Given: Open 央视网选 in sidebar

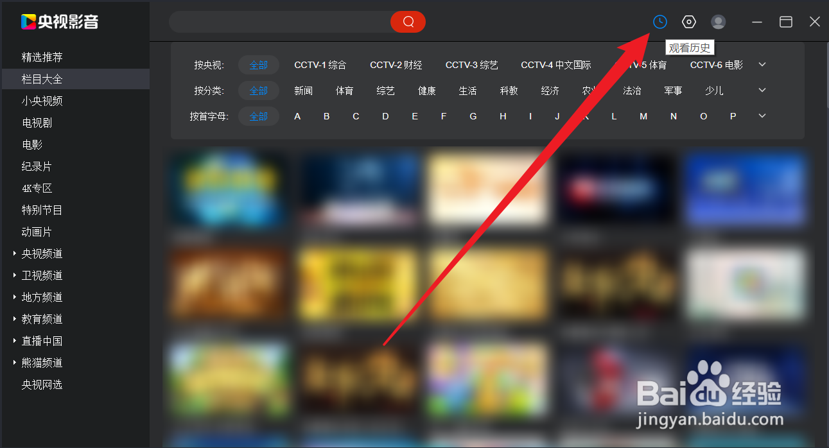Looking at the screenshot, I should pos(42,384).
